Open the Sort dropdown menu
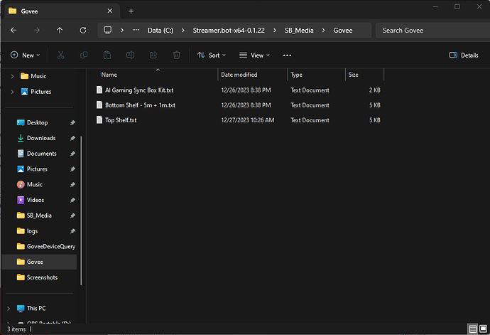490x335 pixels. click(212, 55)
